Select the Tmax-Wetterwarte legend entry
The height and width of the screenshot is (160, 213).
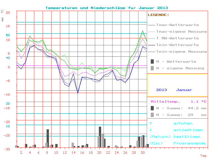[x=177, y=25]
